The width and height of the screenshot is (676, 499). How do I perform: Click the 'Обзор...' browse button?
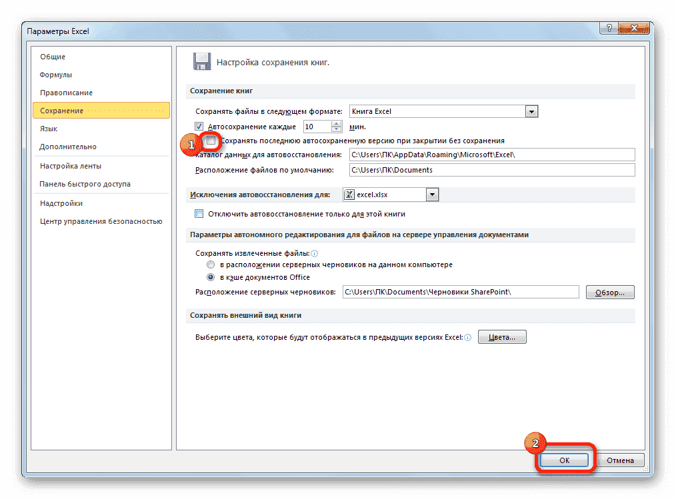coord(609,292)
